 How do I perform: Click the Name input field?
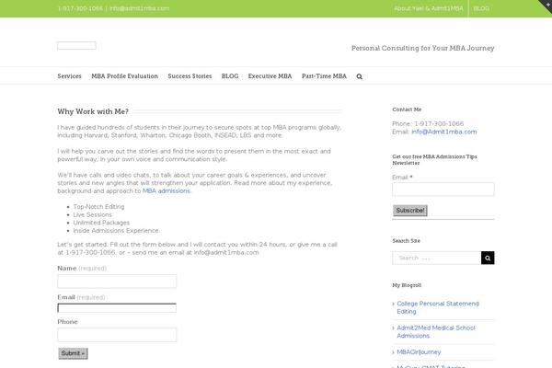[117, 282]
